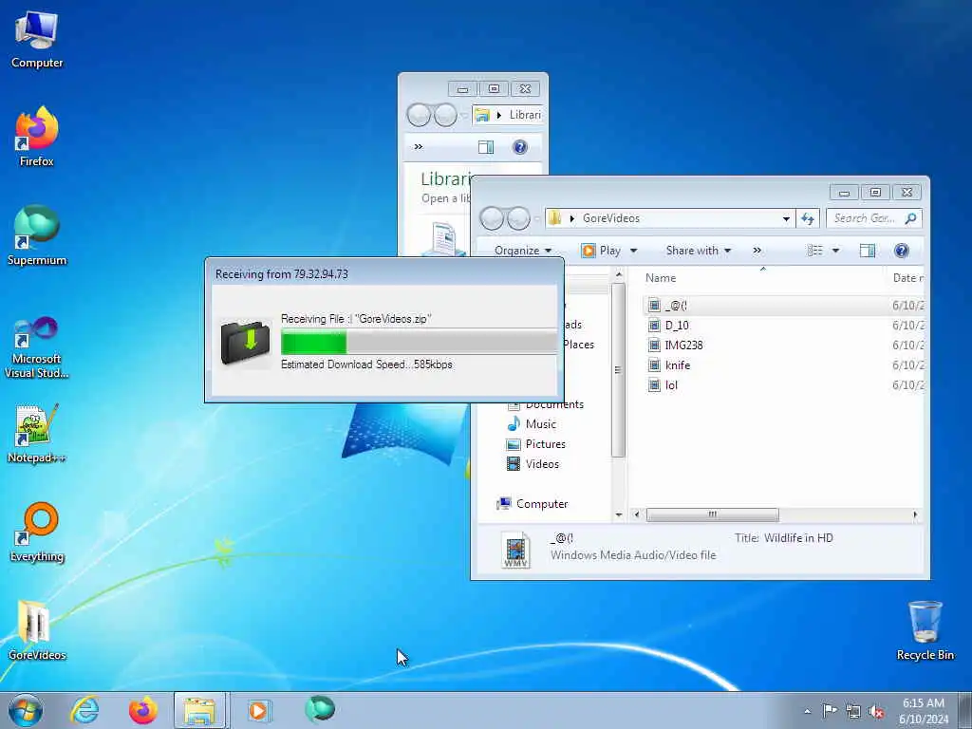The width and height of the screenshot is (972, 729).
Task: Open help in the GoreVideos window
Action: tap(902, 251)
